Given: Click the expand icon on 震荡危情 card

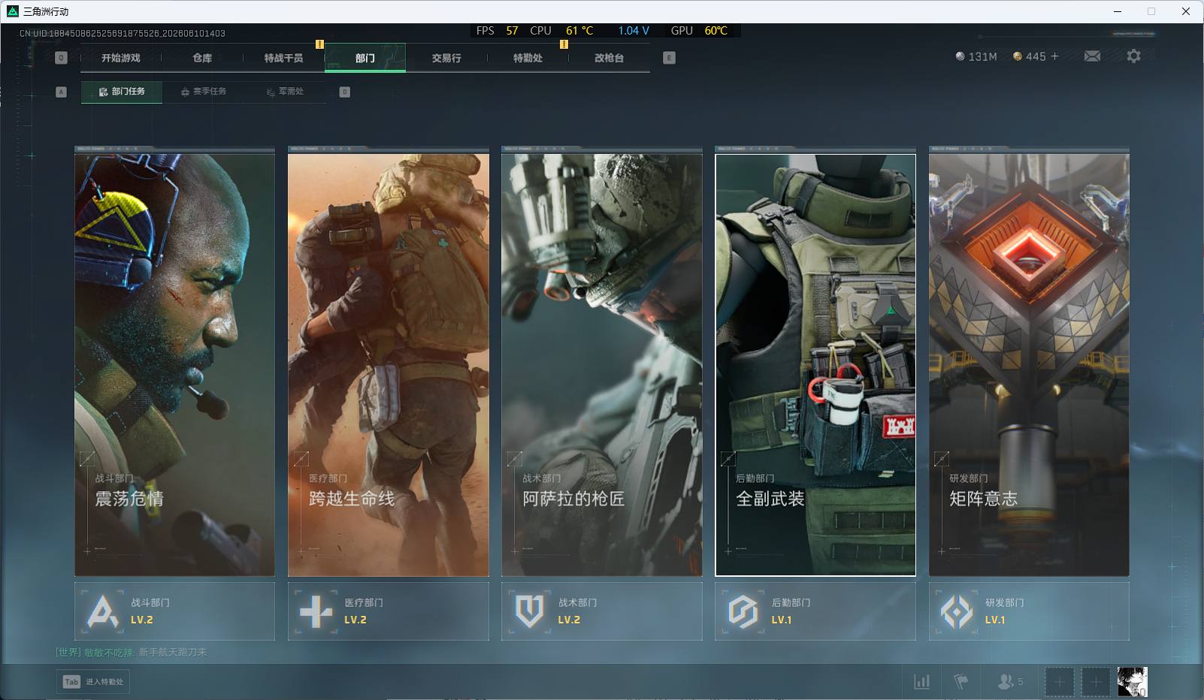Looking at the screenshot, I should pos(87,458).
